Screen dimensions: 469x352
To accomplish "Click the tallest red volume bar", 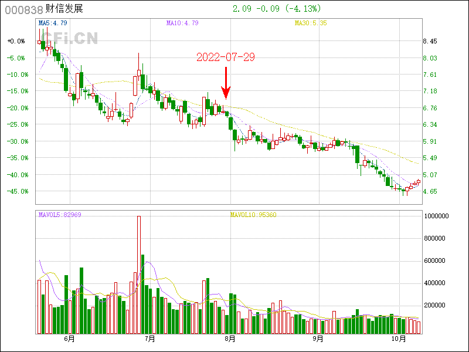I will (139, 275).
